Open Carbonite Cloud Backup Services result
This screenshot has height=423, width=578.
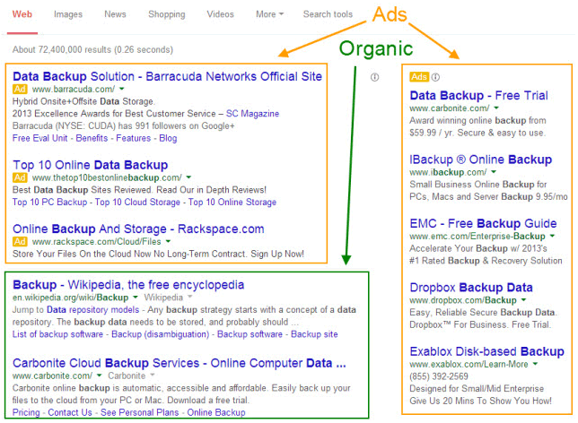coord(180,363)
